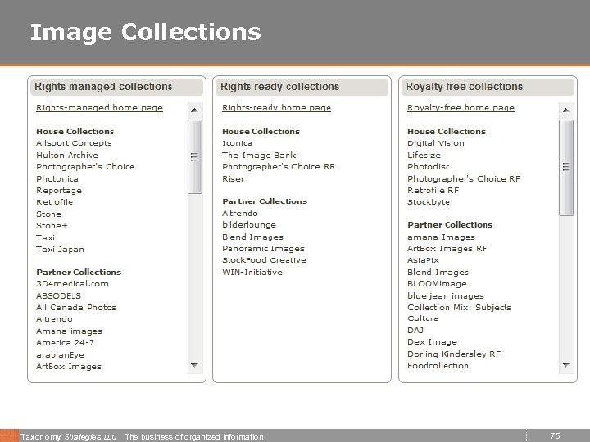Open the DAJ collection

(415, 331)
